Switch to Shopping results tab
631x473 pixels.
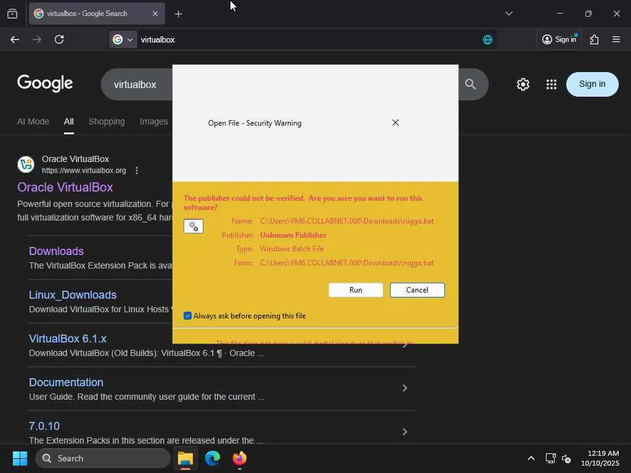pyautogui.click(x=107, y=121)
